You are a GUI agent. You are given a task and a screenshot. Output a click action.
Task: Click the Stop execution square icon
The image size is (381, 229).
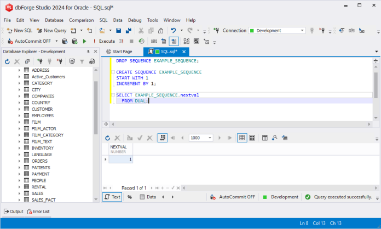pos(131,41)
